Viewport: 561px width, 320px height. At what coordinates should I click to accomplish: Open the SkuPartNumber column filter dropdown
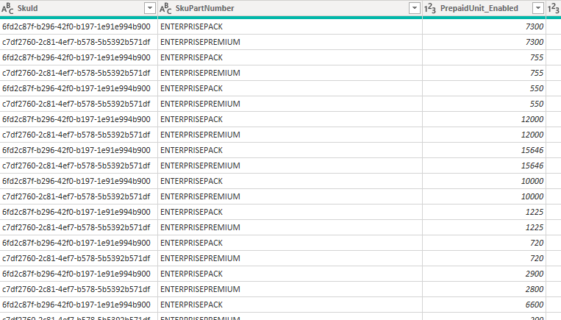coord(414,8)
